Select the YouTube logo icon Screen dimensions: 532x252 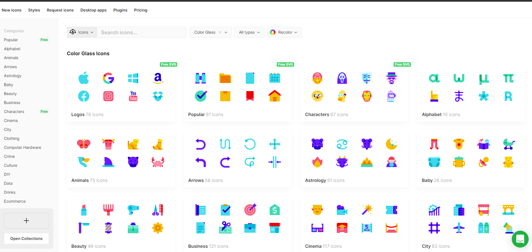click(x=133, y=96)
